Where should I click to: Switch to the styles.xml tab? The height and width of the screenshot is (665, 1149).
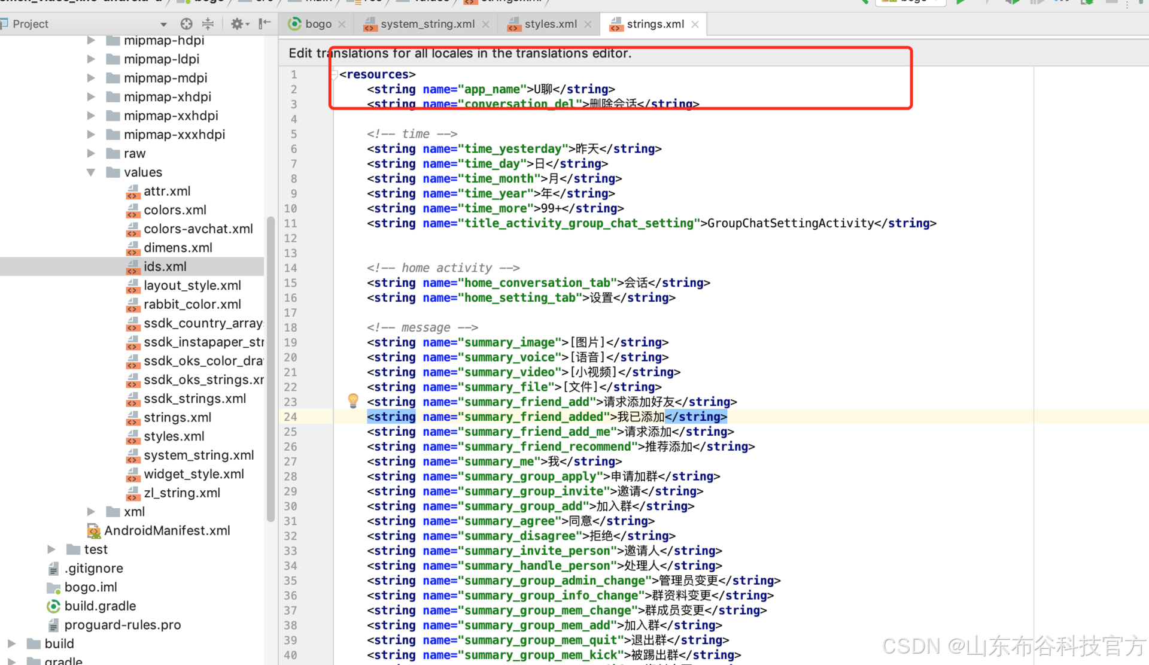pos(550,25)
